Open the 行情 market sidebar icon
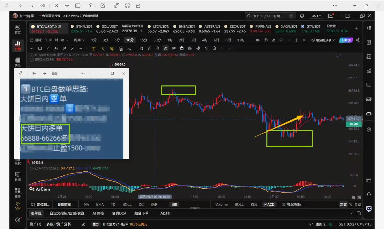 tap(18, 46)
